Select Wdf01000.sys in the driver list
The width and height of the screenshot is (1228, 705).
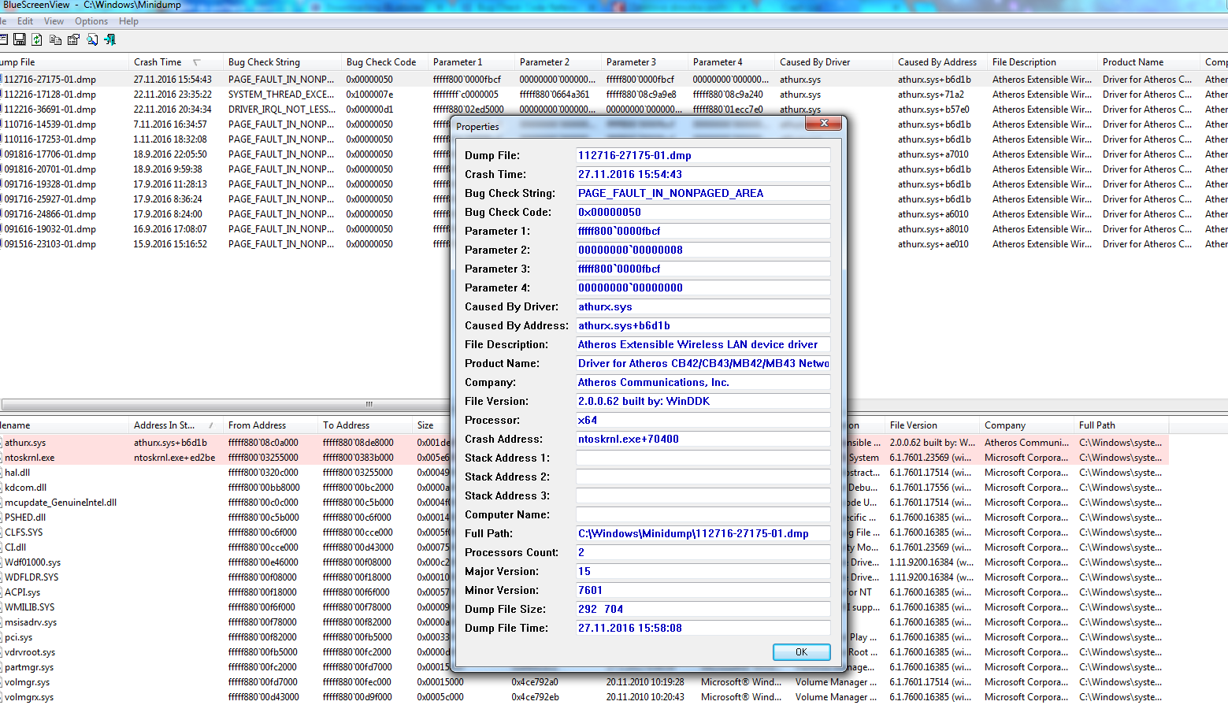[x=32, y=562]
